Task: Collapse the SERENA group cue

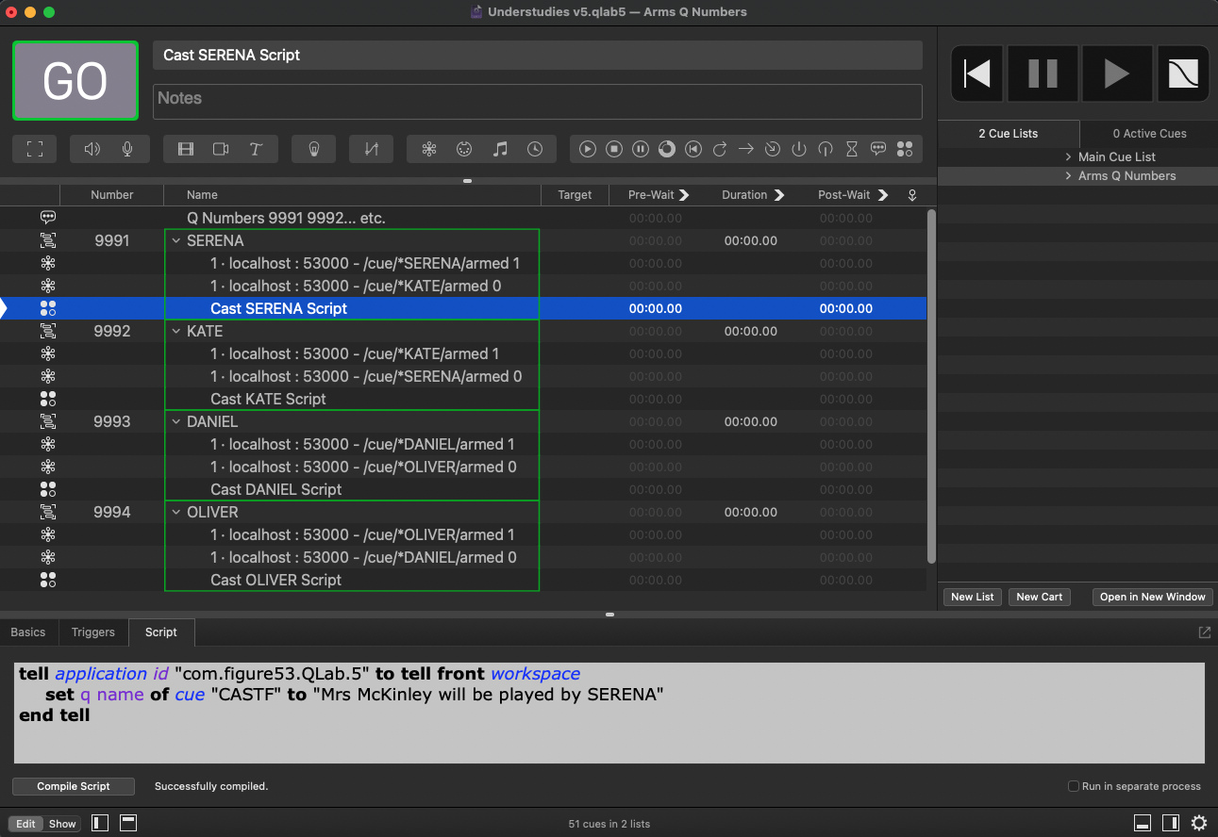Action: pos(175,241)
